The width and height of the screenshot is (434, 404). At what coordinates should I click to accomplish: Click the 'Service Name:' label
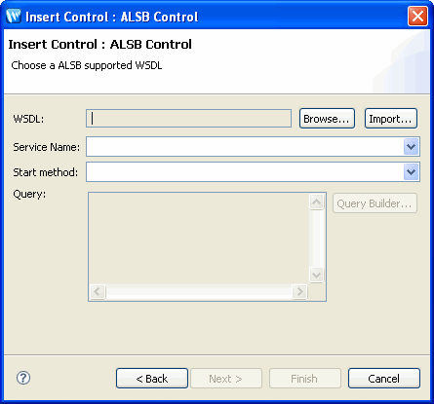point(46,147)
